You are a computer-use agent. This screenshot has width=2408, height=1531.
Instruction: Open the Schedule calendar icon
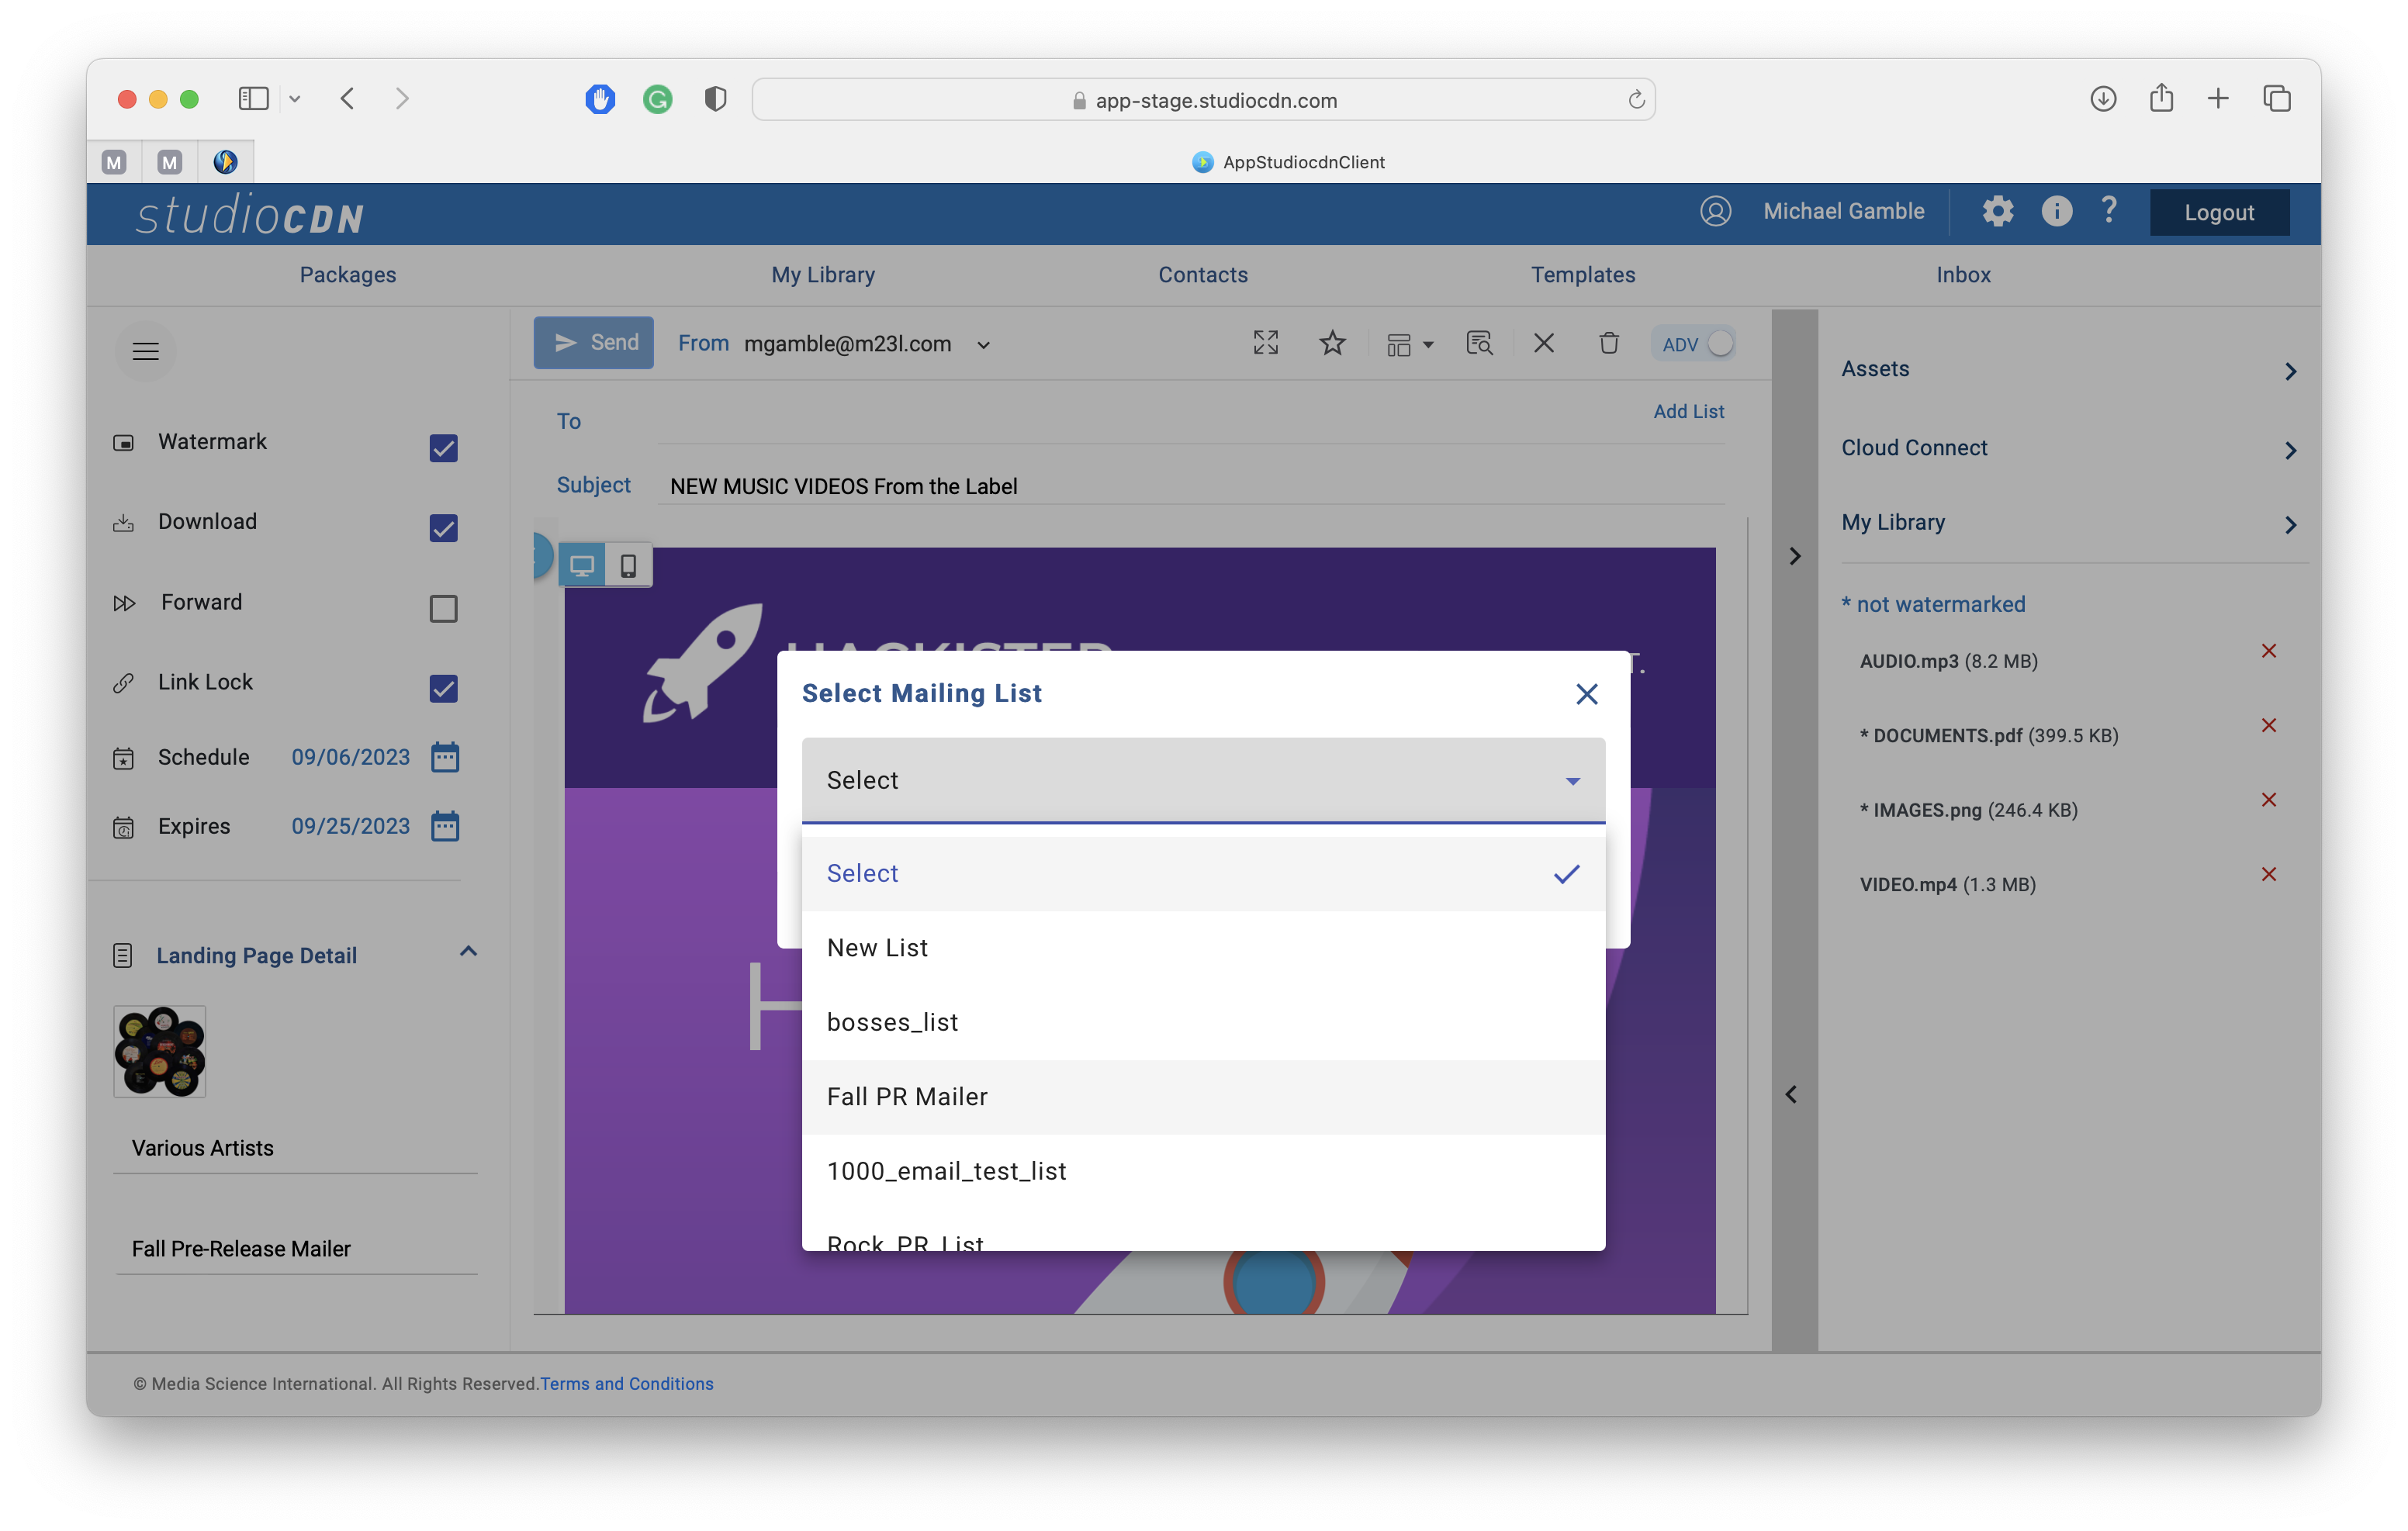445,757
